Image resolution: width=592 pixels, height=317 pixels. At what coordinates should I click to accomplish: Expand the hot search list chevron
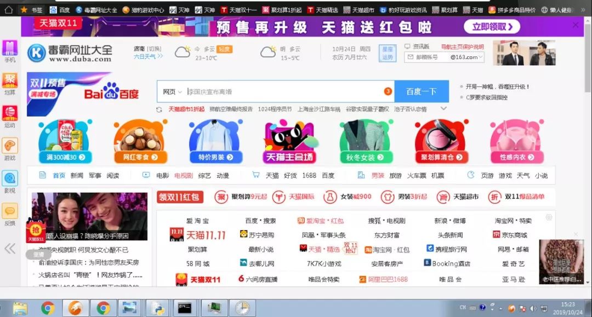pyautogui.click(x=444, y=108)
